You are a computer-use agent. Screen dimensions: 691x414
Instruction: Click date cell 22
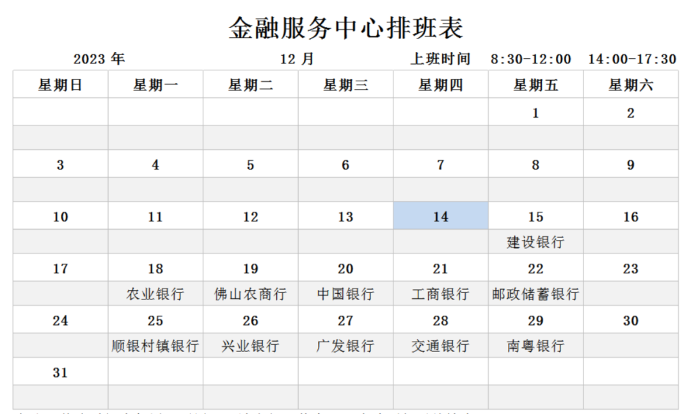click(536, 267)
